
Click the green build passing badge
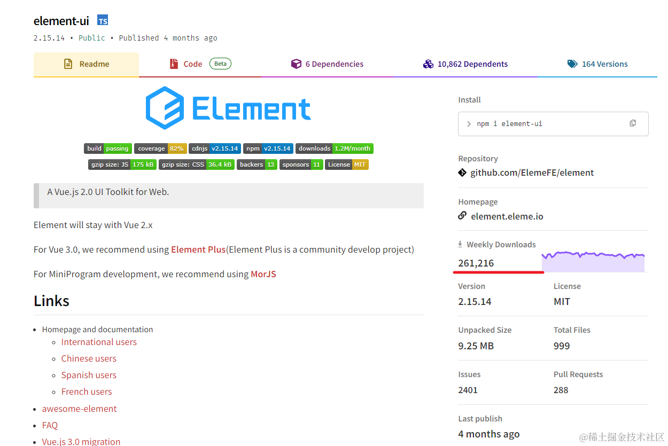[108, 148]
